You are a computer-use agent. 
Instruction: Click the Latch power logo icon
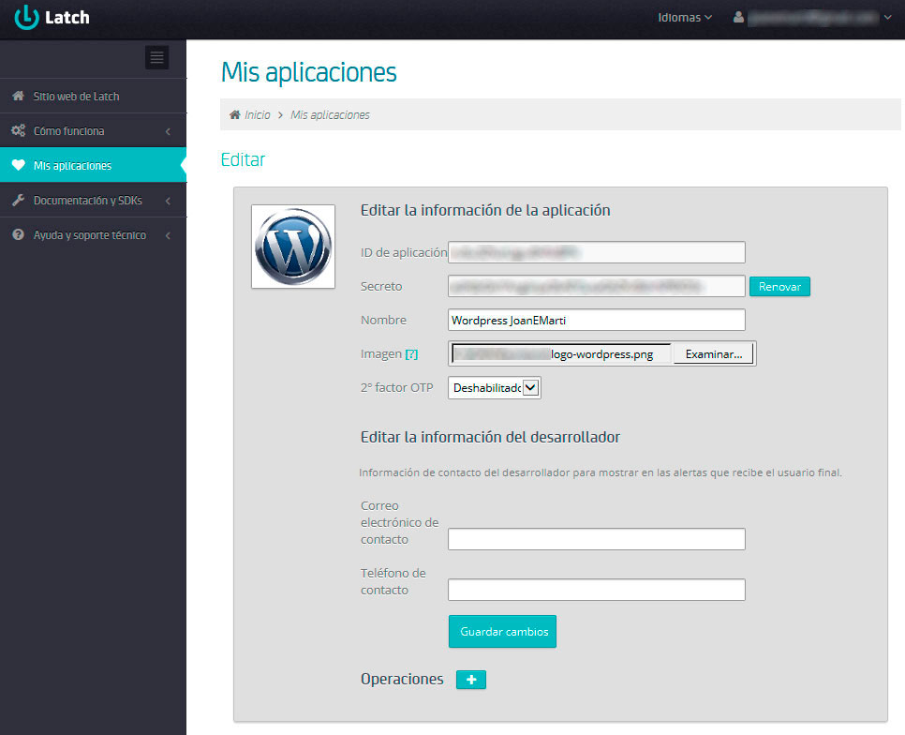(26, 17)
